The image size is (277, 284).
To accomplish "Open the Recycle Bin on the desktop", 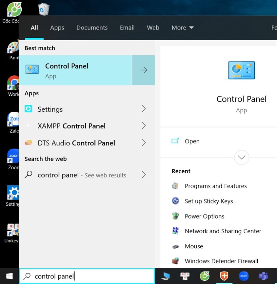I will pos(44,9).
